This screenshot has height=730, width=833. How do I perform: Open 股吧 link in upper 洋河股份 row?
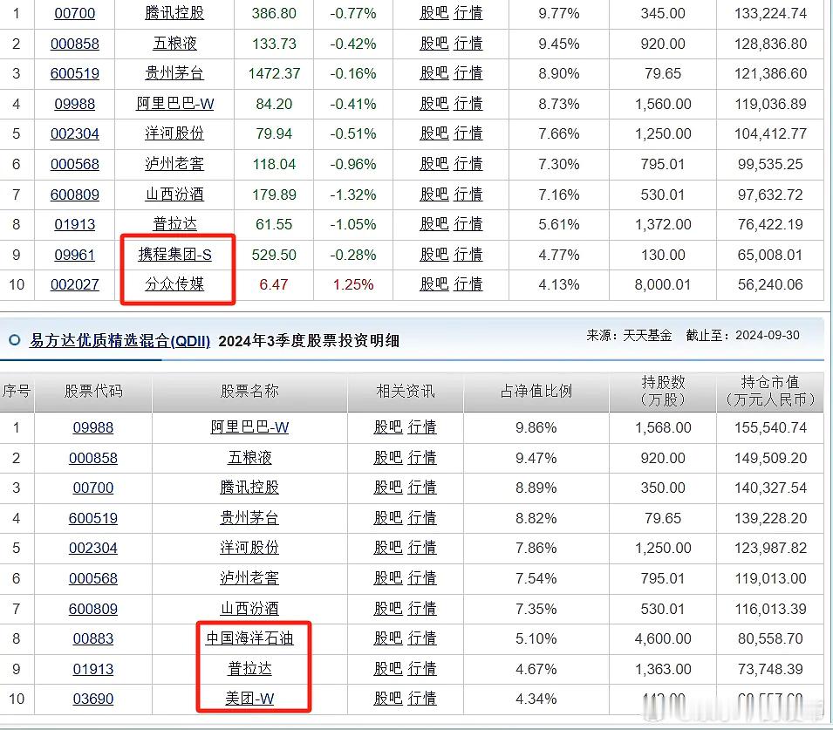434,133
